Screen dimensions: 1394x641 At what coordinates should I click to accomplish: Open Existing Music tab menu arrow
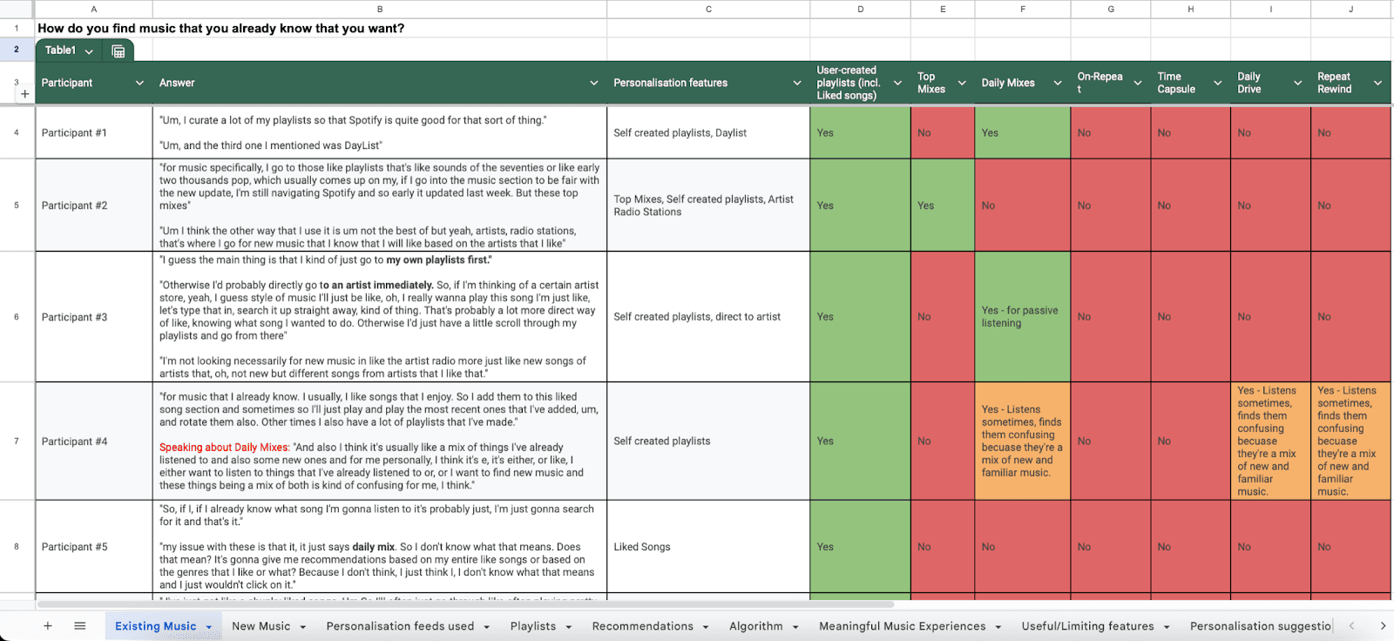click(x=209, y=627)
